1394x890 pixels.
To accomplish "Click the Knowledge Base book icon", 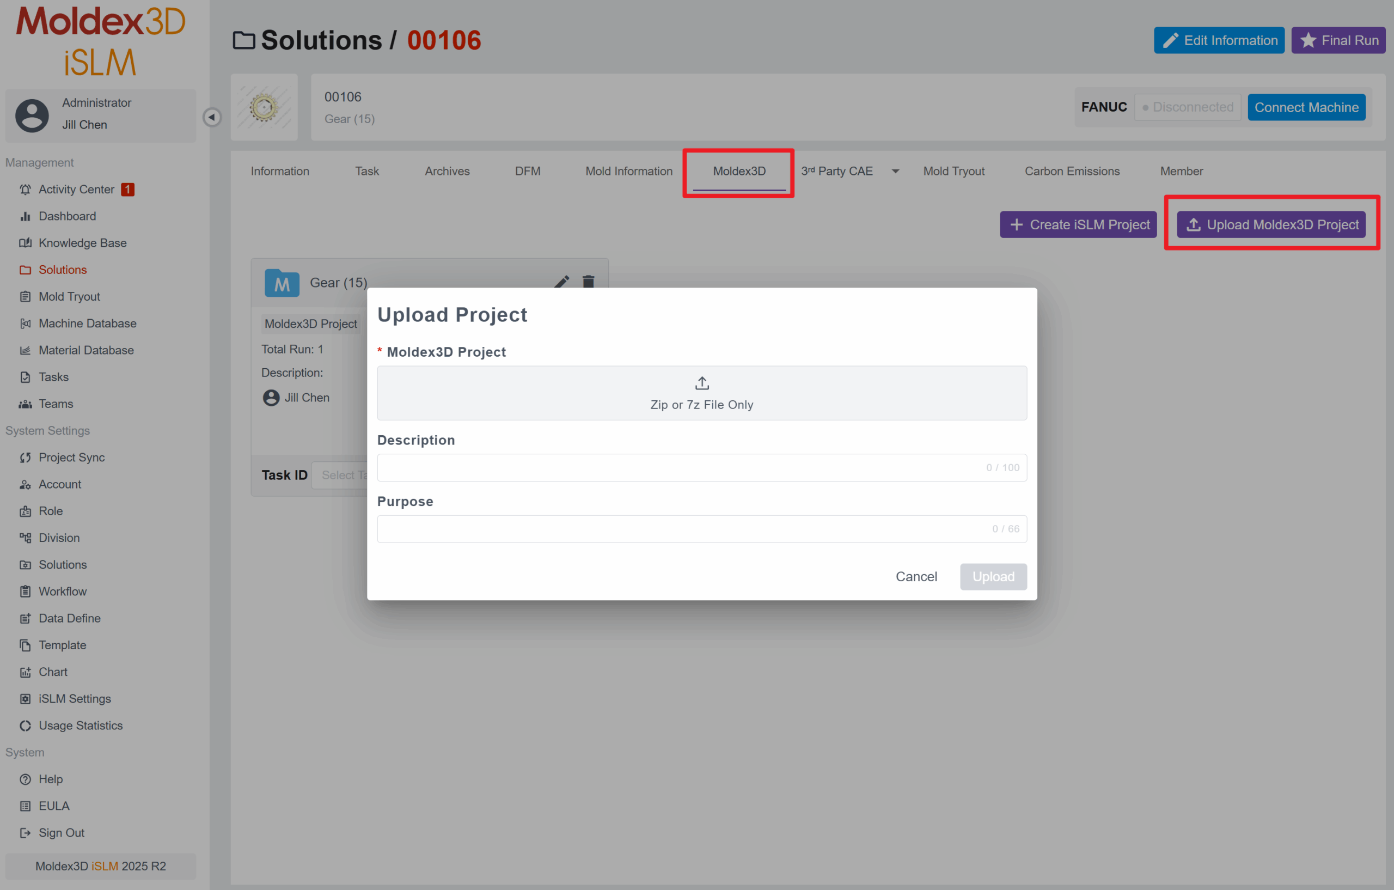I will [25, 242].
